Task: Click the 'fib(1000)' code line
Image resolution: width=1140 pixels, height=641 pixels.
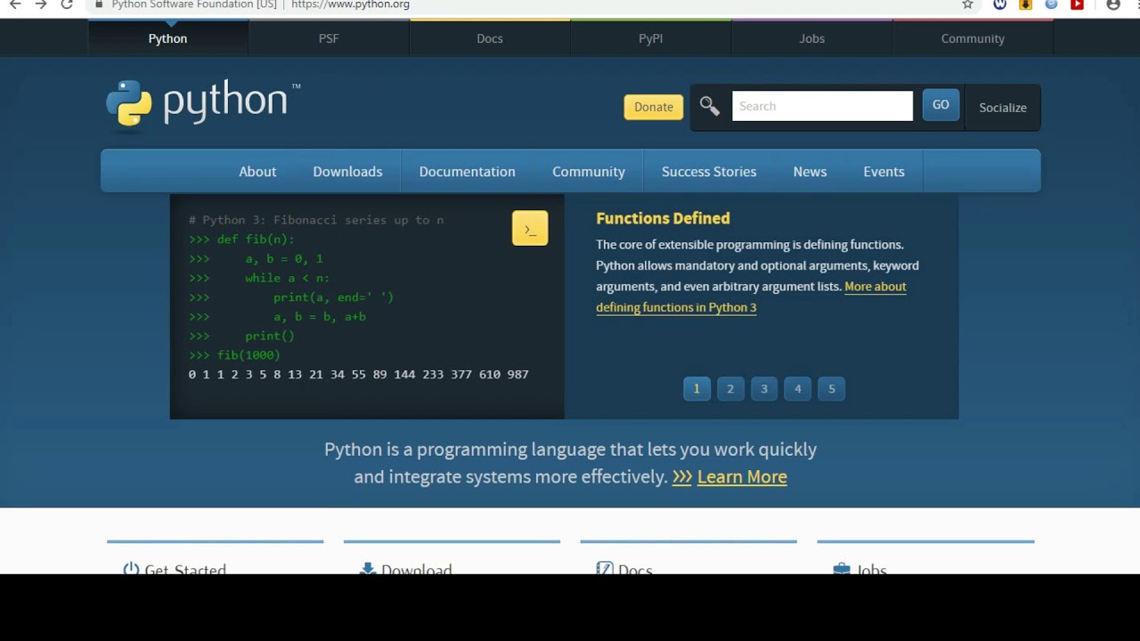Action: pyautogui.click(x=234, y=354)
